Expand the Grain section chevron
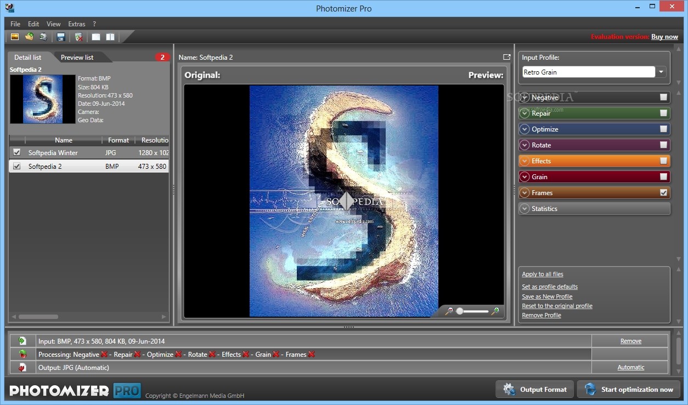 coord(525,177)
